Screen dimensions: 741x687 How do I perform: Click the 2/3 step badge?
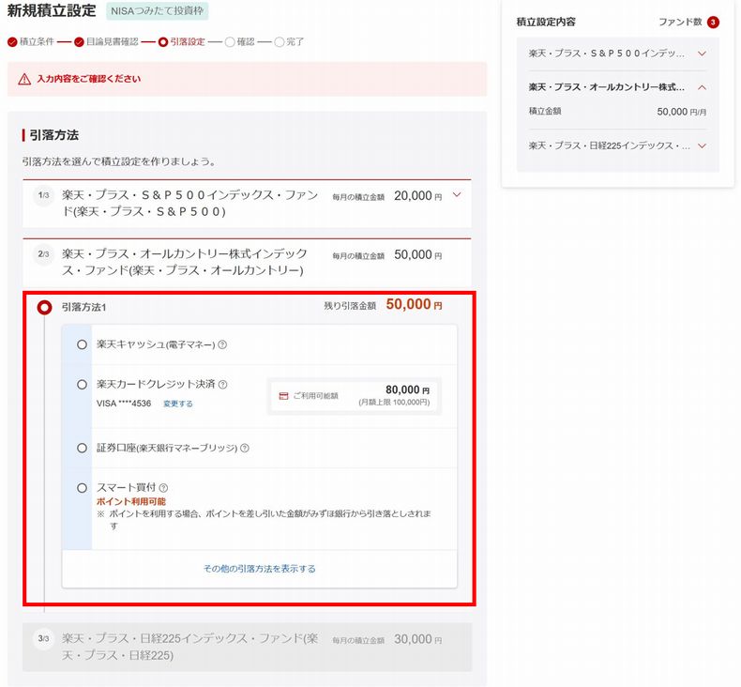(x=43, y=254)
